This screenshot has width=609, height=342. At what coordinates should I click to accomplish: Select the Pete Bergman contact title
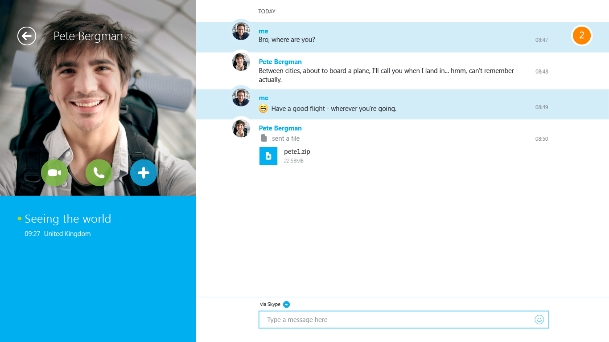(x=88, y=36)
